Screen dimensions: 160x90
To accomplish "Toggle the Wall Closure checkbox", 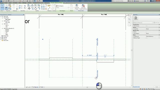I will click(147, 26).
